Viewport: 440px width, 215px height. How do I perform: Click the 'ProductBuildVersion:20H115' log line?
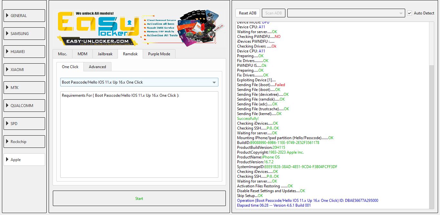click(261, 148)
